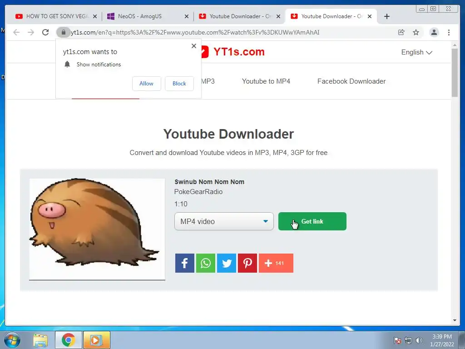Reload the yt1s.com page
The width and height of the screenshot is (465, 349).
[45, 32]
